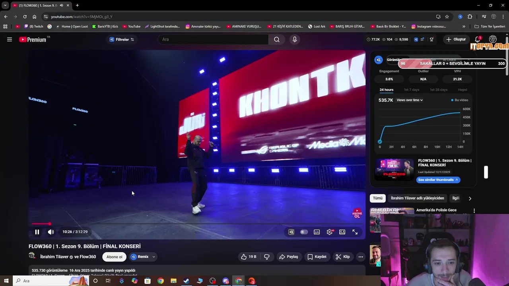Viewport: 509px width, 286px height.
Task: Go to browser home page button
Action: click(x=35, y=17)
